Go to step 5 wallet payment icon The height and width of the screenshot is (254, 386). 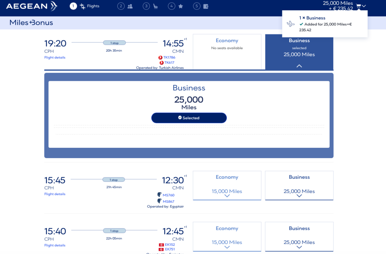pos(206,6)
